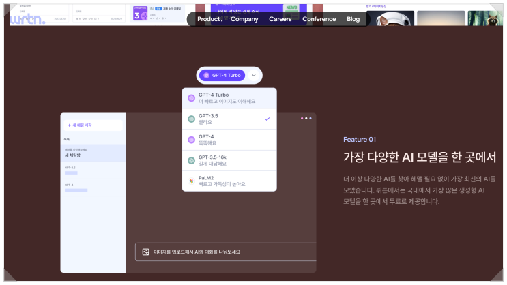Open the astronaut cat thumbnail image
Screen dimensions: 507x285
(x=390, y=18)
